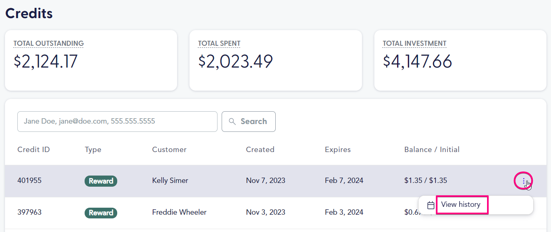Click the Reward badge for Kelly Simer
The height and width of the screenshot is (232, 551).
click(x=101, y=181)
